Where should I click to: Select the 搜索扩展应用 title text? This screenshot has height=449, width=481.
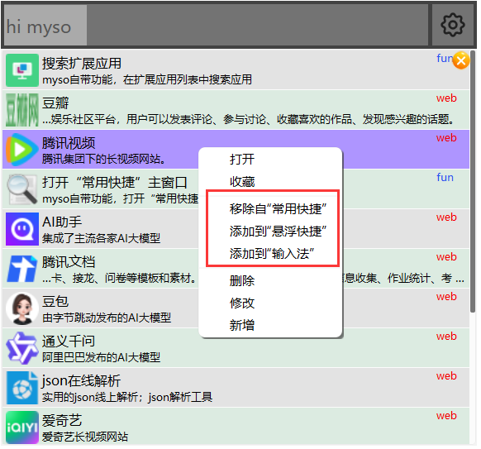click(82, 64)
